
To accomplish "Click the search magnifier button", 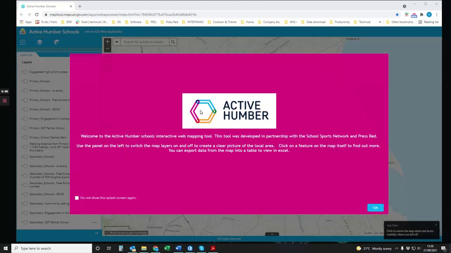I will coord(173,42).
